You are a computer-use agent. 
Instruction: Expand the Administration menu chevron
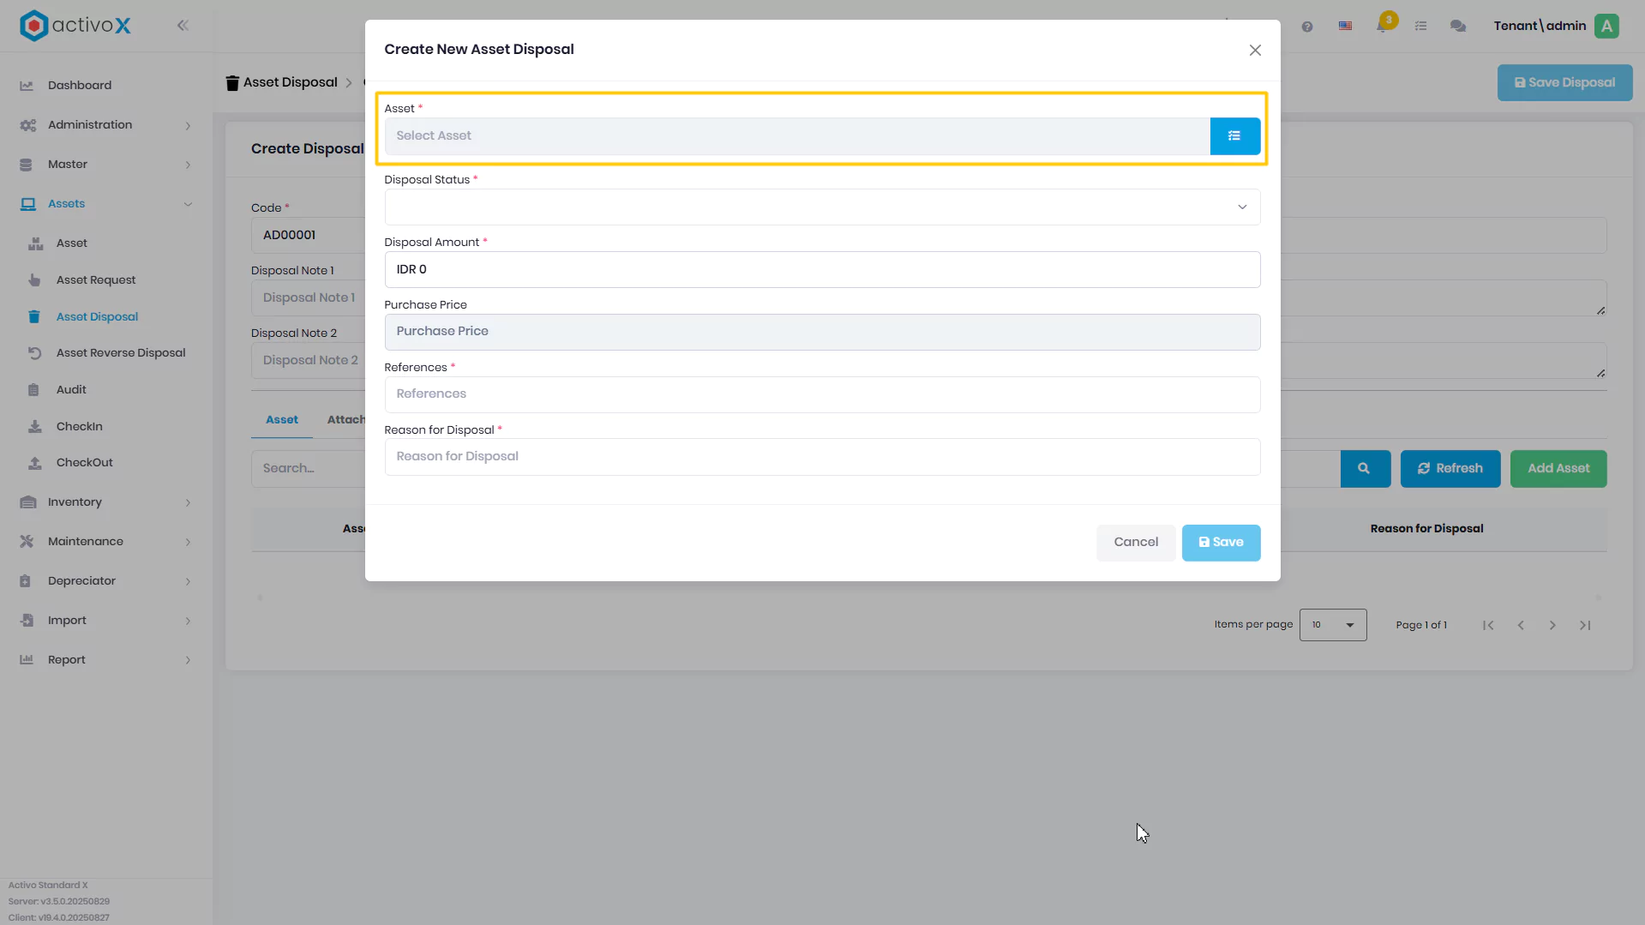pos(188,126)
